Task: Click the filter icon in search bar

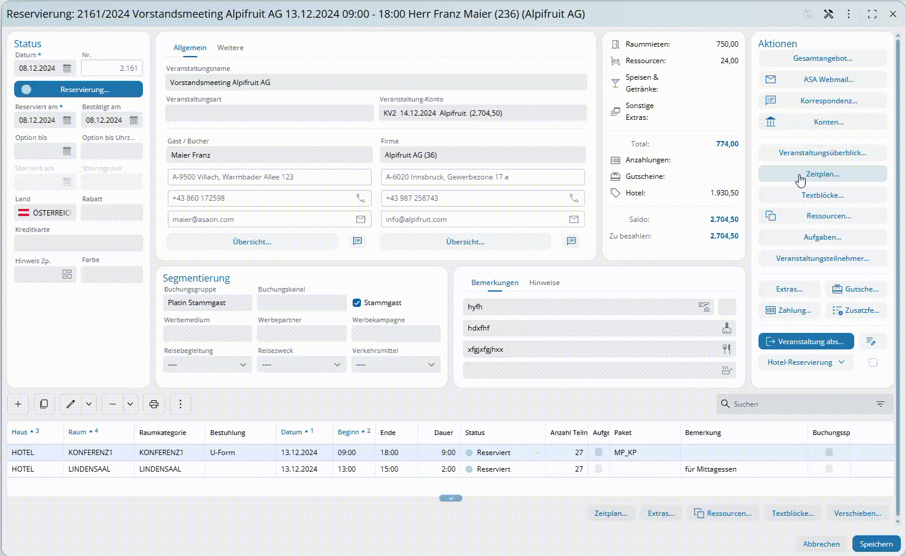Action: coord(880,404)
